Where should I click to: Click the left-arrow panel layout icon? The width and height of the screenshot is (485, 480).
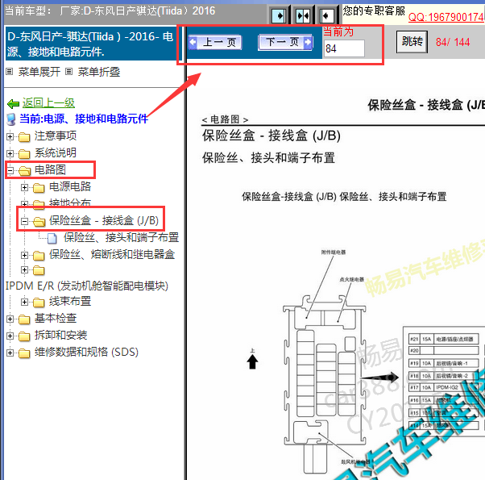(x=326, y=15)
